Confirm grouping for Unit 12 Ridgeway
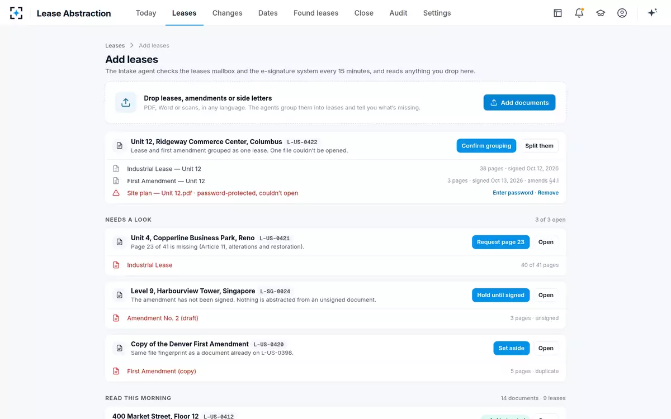 pyautogui.click(x=486, y=146)
